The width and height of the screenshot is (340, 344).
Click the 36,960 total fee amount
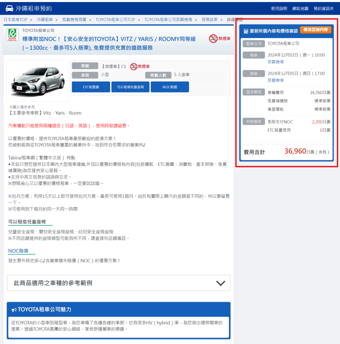click(295, 151)
